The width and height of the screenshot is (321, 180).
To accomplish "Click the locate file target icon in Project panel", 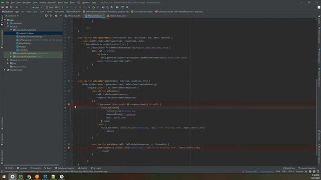I will click(46, 15).
